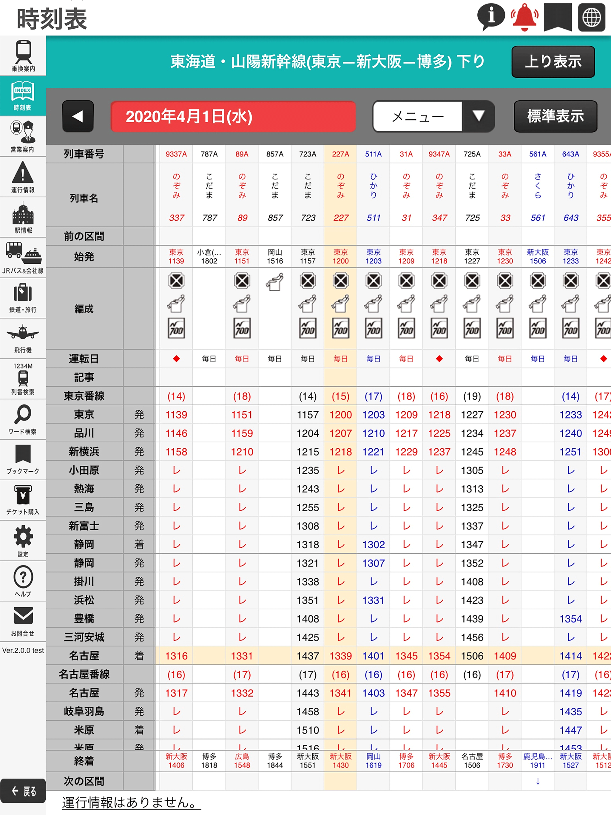
Task: Toggle to 上り表示 direction
Action: point(553,61)
